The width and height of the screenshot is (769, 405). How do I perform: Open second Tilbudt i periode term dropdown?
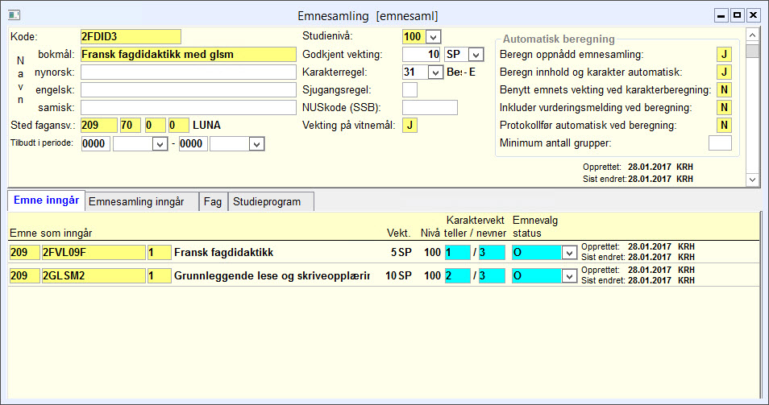[x=257, y=144]
